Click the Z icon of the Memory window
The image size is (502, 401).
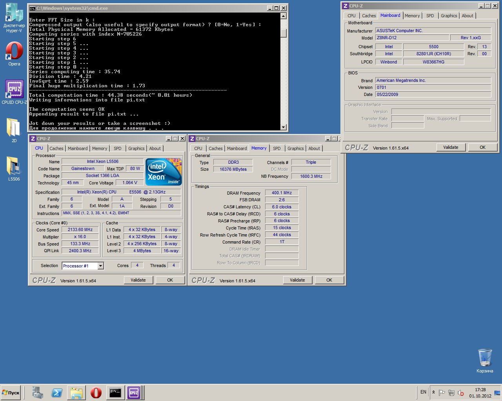tap(192, 139)
